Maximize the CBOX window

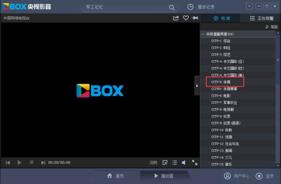[x=266, y=6]
